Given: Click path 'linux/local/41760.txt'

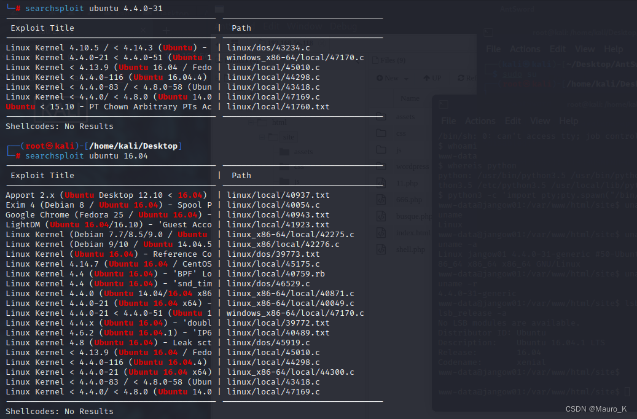Looking at the screenshot, I should [278, 106].
